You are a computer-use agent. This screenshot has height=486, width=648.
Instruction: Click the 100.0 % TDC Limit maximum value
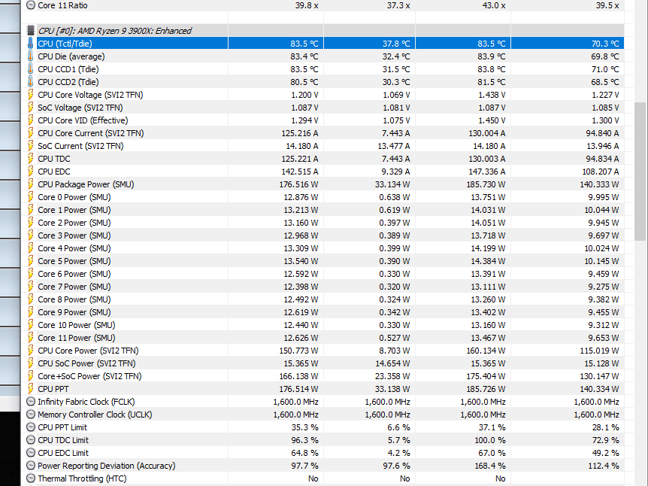pyautogui.click(x=492, y=440)
